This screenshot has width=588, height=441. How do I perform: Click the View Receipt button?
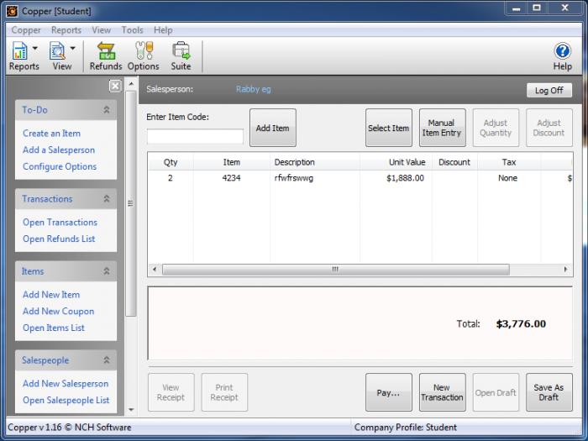pos(171,392)
